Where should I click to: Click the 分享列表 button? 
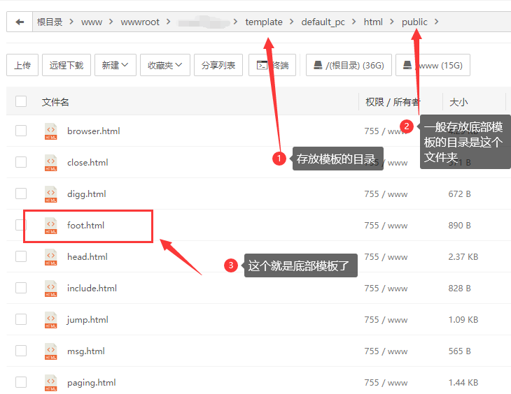[218, 65]
